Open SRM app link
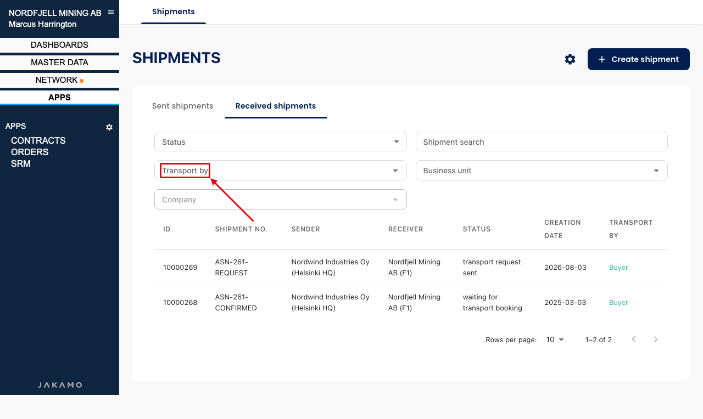Viewport: 703px width, 419px height. pyautogui.click(x=21, y=163)
